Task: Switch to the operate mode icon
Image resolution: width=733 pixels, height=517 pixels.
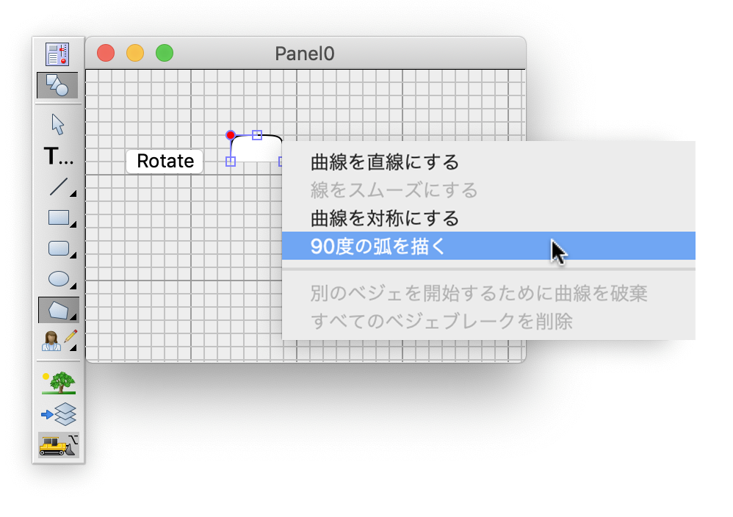Action: [x=57, y=54]
